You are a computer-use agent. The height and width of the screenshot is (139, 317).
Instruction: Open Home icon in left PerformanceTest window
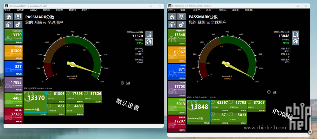coord(9,16)
